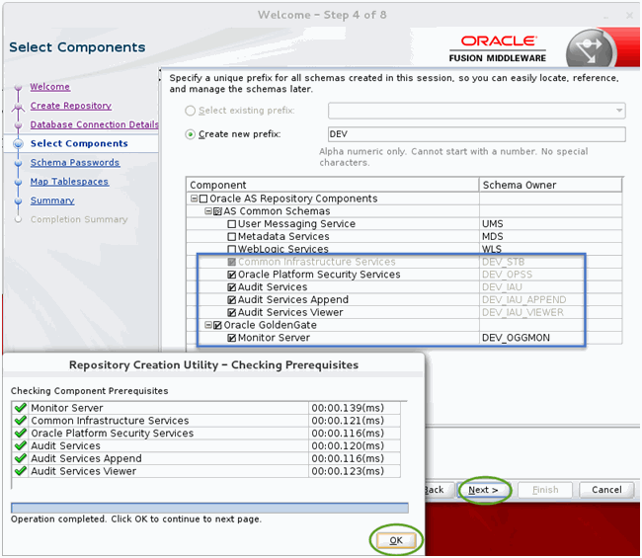
Task: Click the round Fusion Middleware emblem icon
Action: pyautogui.click(x=591, y=50)
